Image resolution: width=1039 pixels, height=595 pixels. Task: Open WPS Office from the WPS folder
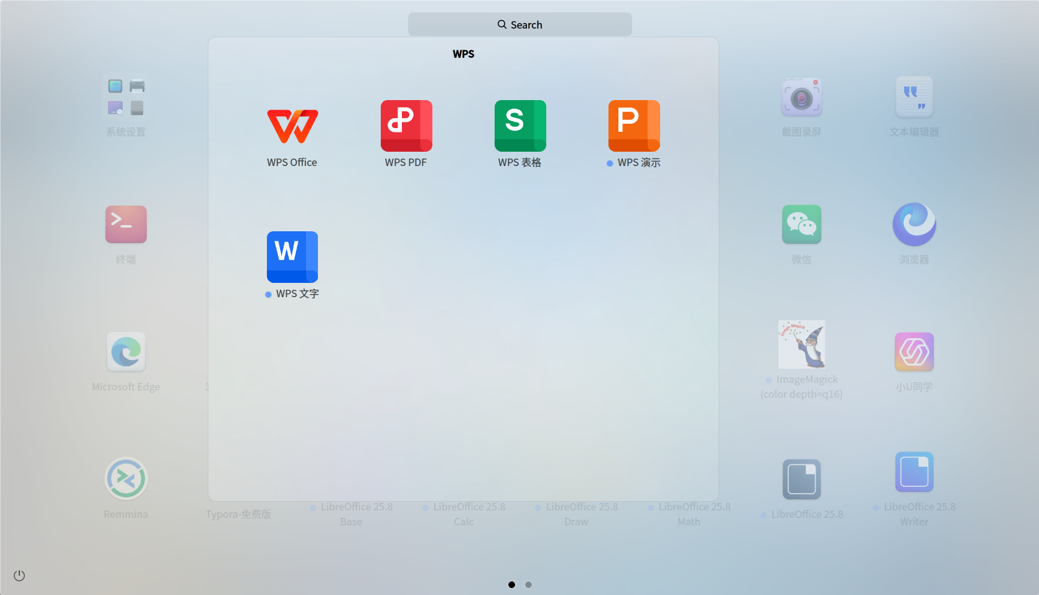point(292,126)
